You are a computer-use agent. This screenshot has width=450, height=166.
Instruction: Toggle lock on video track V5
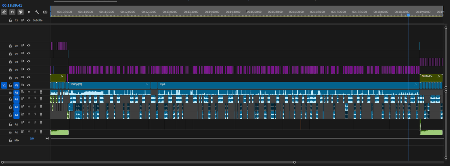pyautogui.click(x=10, y=54)
